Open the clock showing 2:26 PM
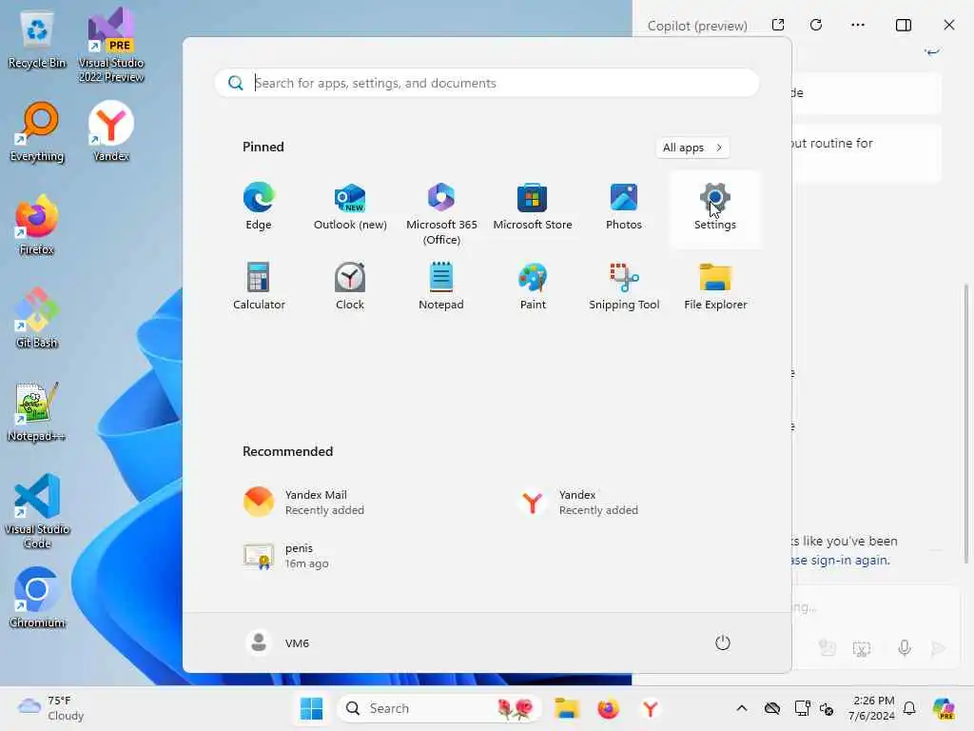The height and width of the screenshot is (731, 974). coord(872,708)
